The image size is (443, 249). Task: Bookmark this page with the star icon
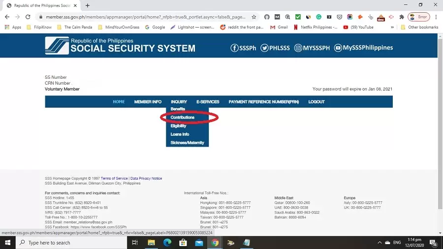click(x=254, y=17)
